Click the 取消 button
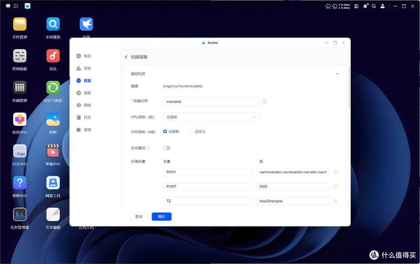 pyautogui.click(x=139, y=216)
